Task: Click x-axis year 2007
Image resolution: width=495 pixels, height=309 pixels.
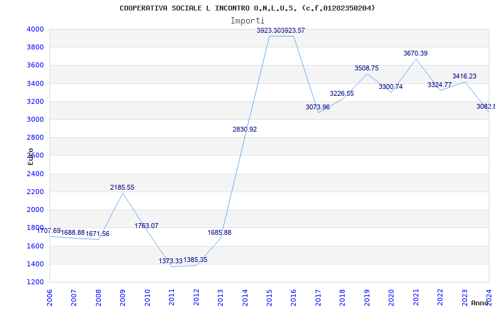Action: coord(74,298)
